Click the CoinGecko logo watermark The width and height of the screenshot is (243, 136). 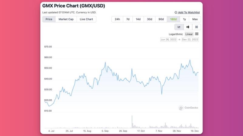tap(188, 108)
